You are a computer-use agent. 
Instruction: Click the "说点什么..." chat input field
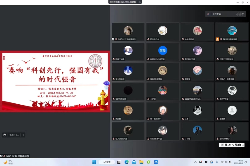(14, 135)
